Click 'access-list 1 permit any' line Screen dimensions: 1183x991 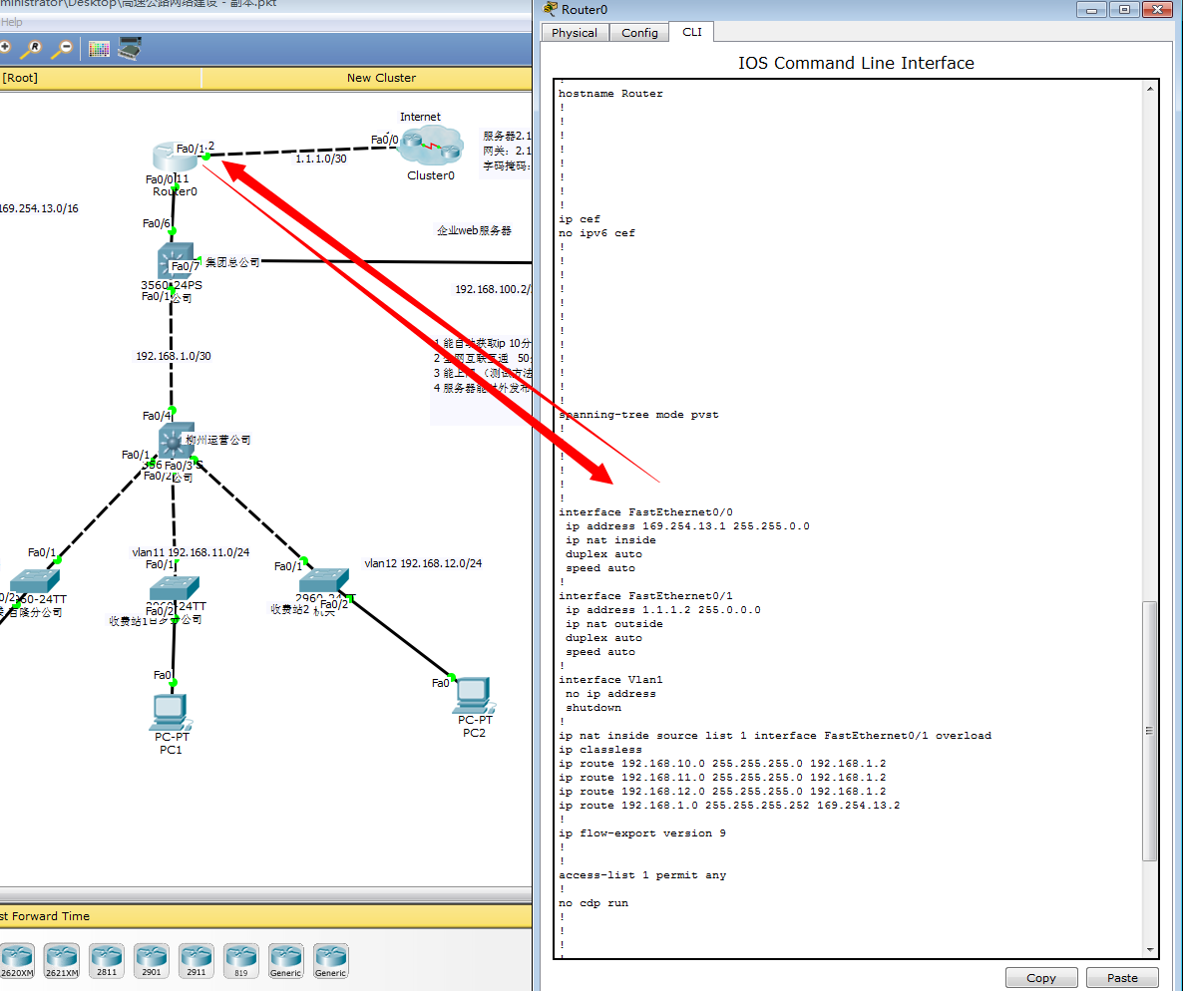[642, 875]
